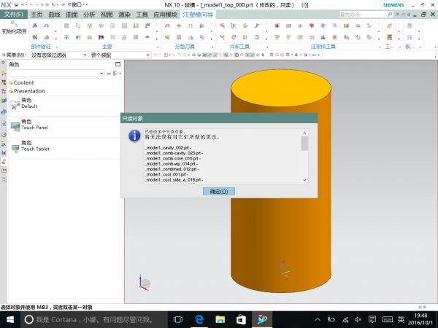Click the Cortana search box on taskbar
The image size is (438, 328).
click(93, 319)
